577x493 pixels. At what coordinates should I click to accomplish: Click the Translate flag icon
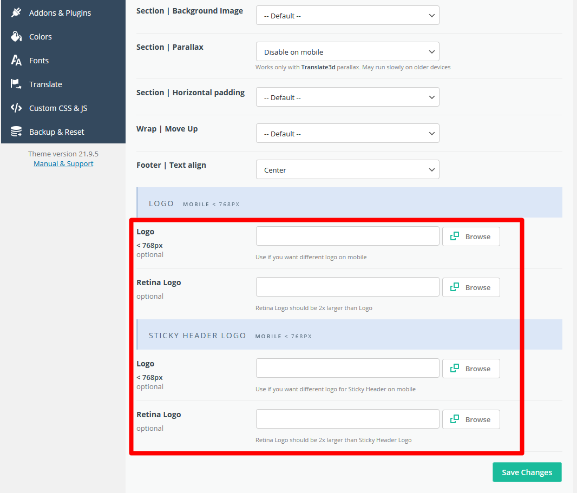pyautogui.click(x=16, y=84)
